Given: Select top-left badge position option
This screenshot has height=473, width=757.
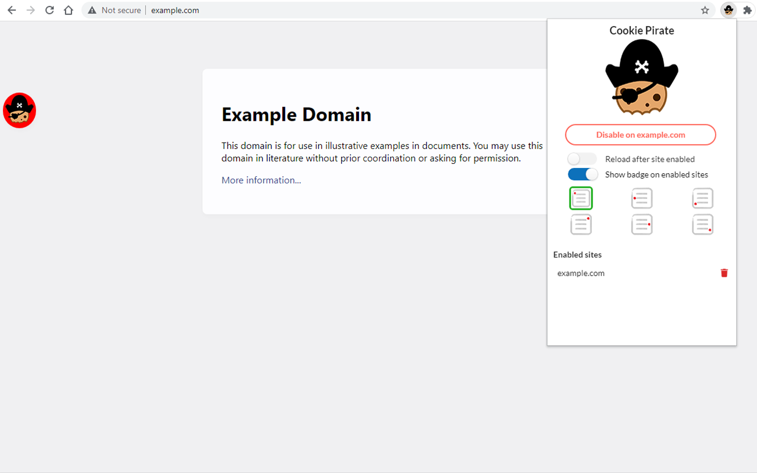Looking at the screenshot, I should [x=581, y=198].
